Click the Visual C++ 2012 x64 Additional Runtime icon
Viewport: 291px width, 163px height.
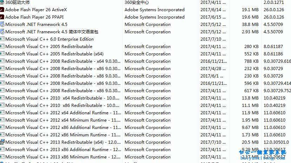coord(2,113)
